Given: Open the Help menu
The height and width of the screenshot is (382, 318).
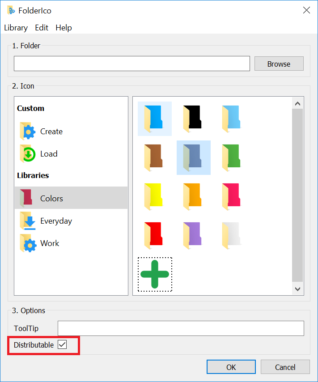Looking at the screenshot, I should click(x=64, y=28).
